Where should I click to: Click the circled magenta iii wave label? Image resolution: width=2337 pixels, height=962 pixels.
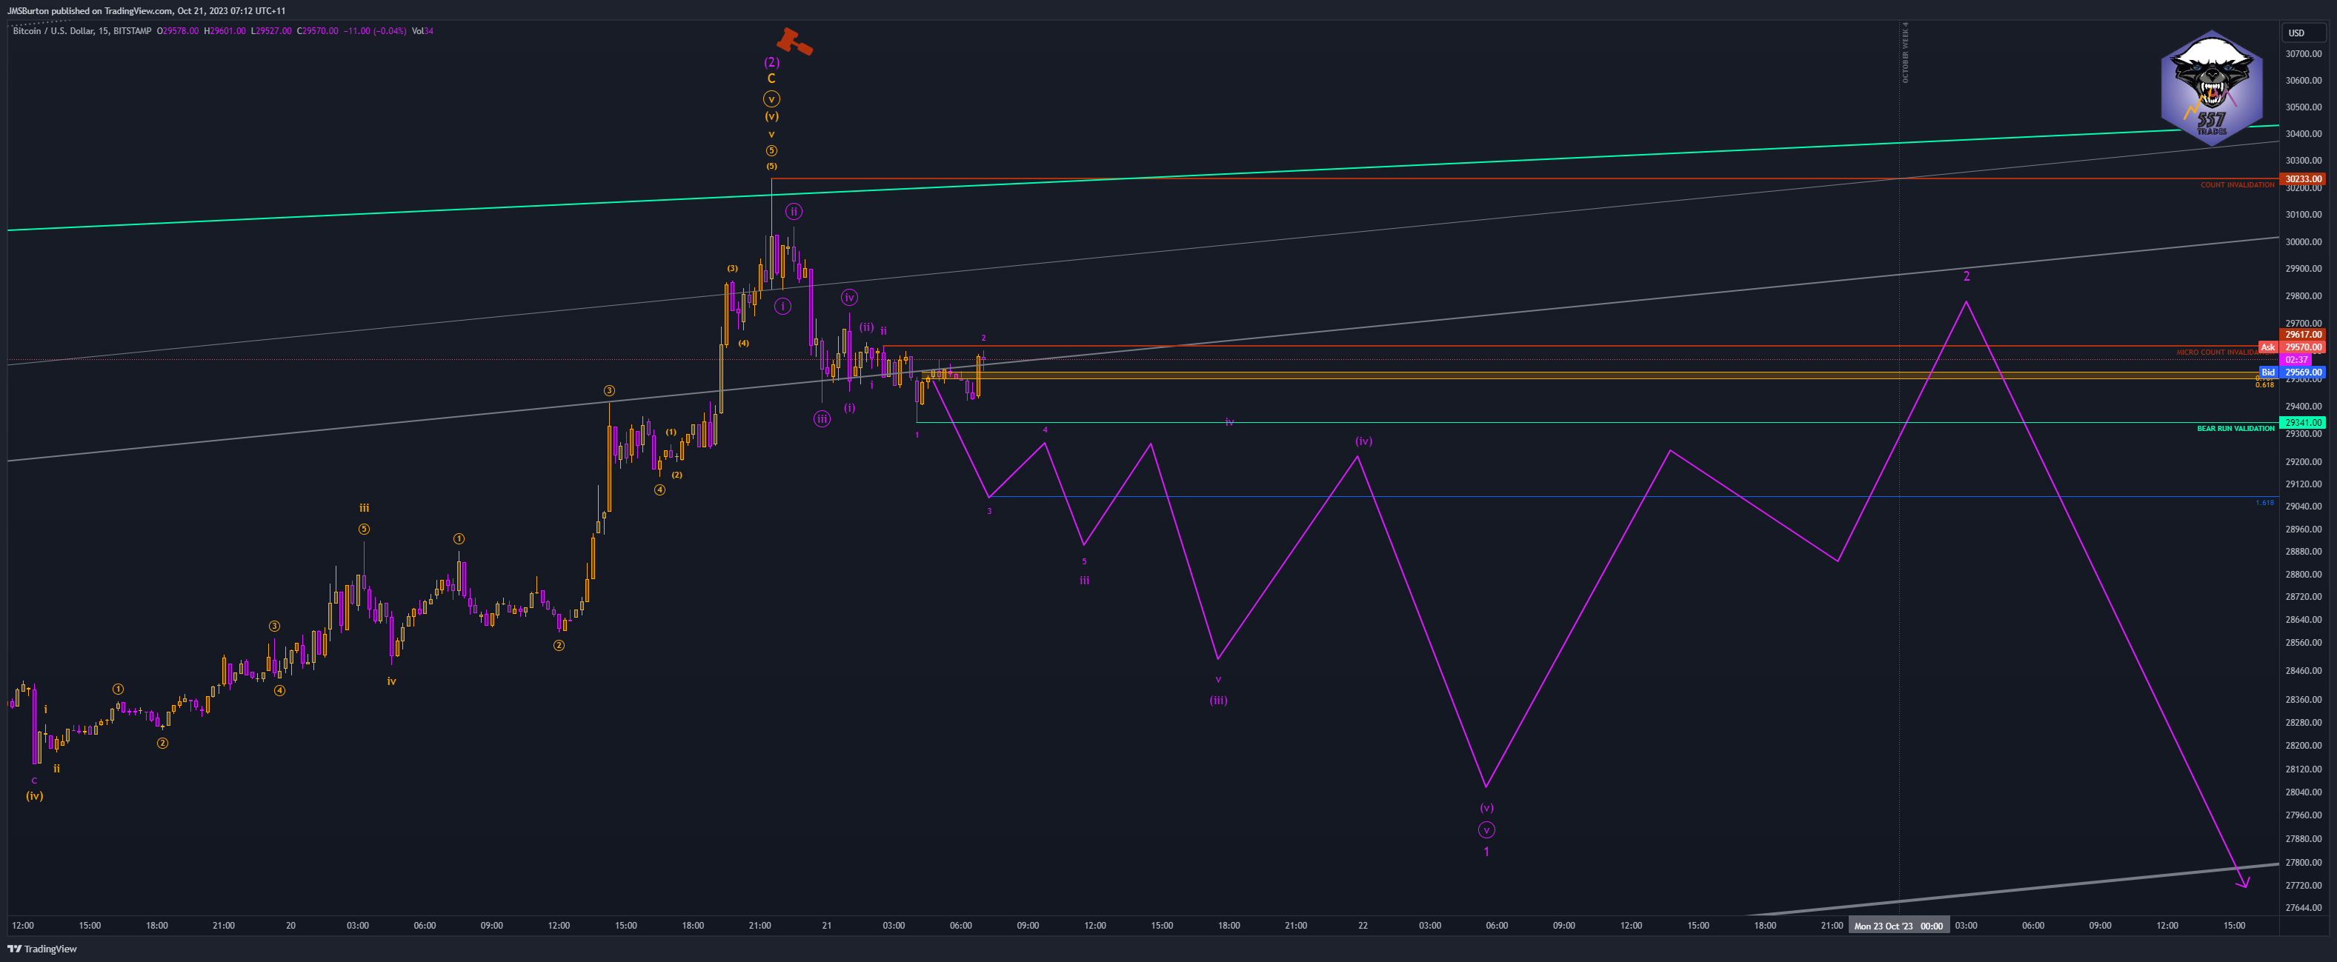point(822,419)
